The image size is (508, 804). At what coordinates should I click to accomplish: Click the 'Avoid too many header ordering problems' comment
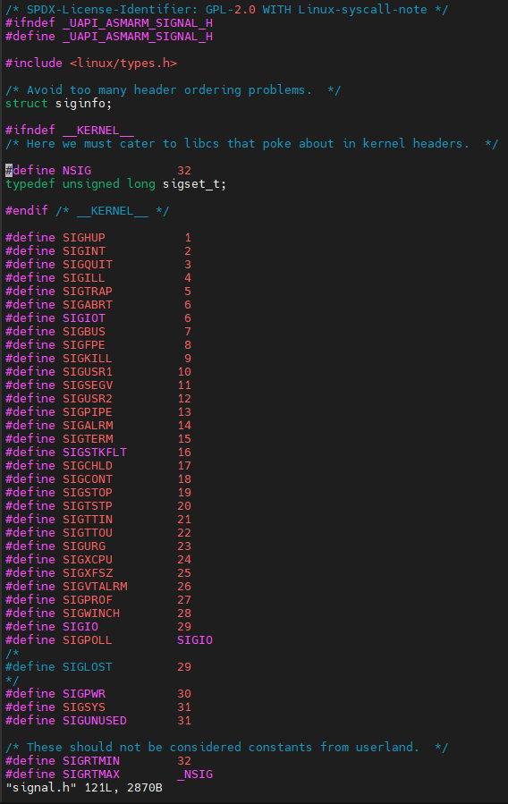(x=173, y=90)
